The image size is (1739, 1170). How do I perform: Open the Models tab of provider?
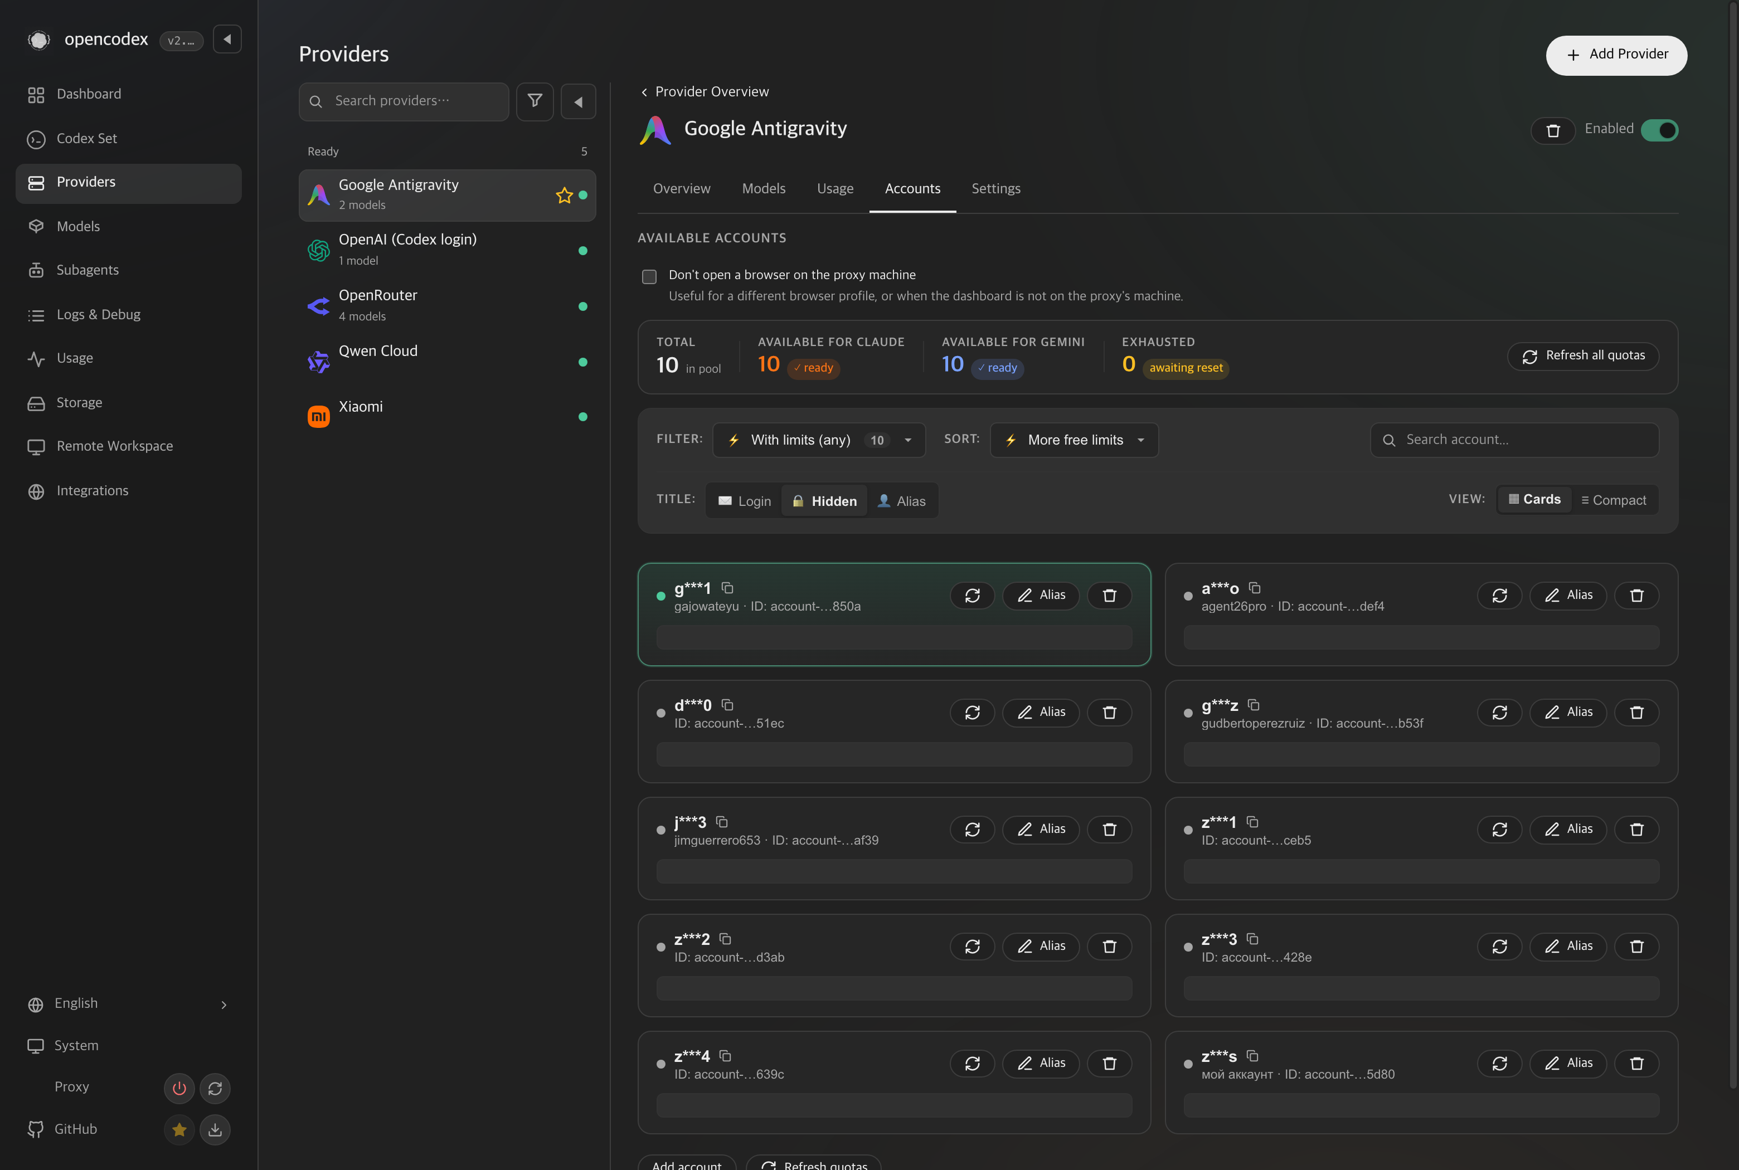[764, 189]
